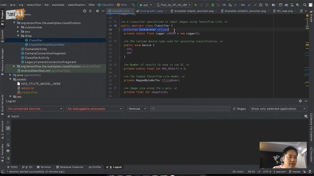Open the Verbose log level dropdown
This screenshot has height=176, width=314.
tap(137, 109)
